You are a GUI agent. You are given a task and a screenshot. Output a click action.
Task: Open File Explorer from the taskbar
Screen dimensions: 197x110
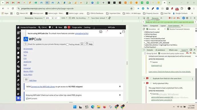(98, 107)
